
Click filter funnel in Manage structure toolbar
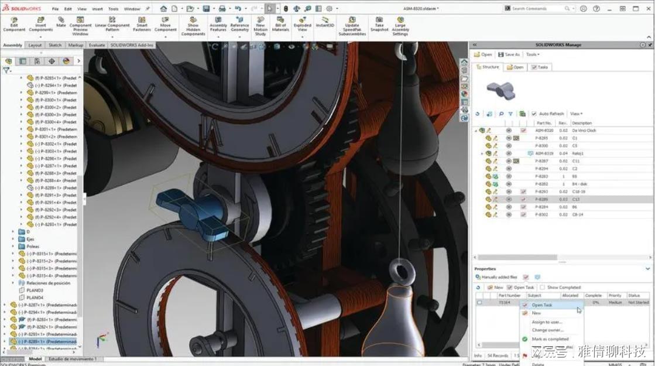(x=510, y=114)
